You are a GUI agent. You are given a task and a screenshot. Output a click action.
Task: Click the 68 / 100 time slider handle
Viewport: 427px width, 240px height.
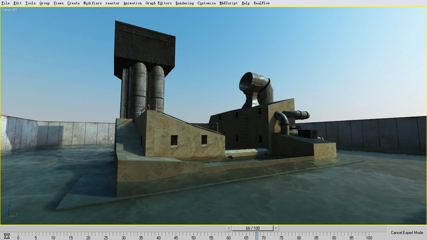(x=253, y=228)
